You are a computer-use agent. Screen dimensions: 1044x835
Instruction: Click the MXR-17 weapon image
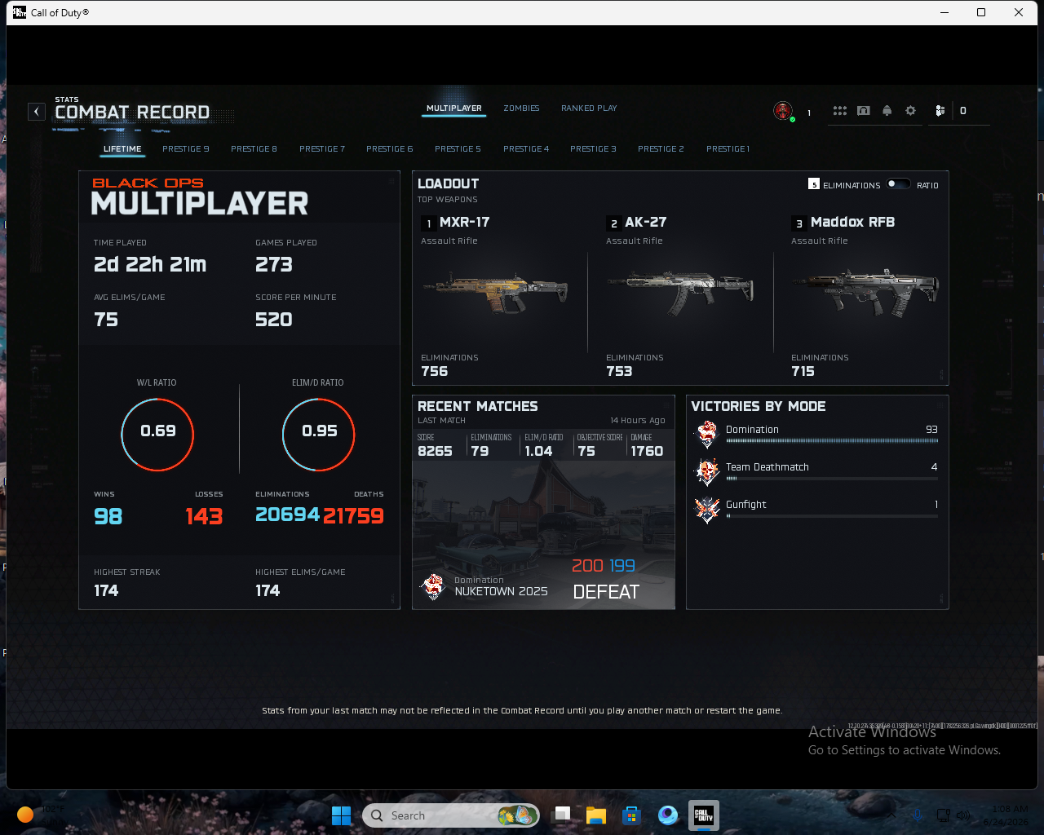point(495,293)
